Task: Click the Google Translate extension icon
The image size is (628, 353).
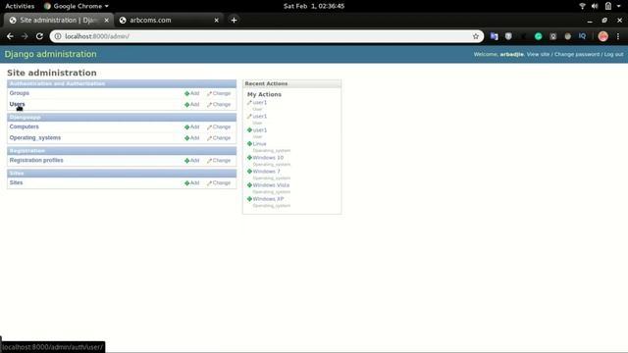Action: (x=495, y=36)
